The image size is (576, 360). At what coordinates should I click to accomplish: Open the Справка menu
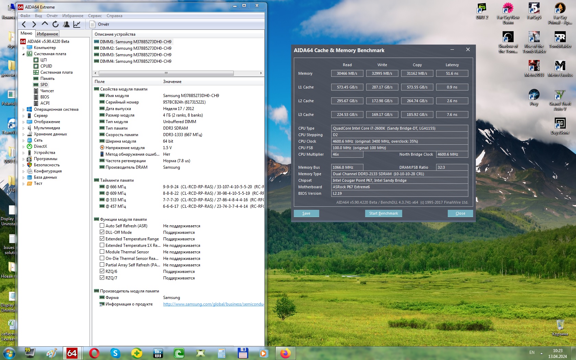(115, 16)
